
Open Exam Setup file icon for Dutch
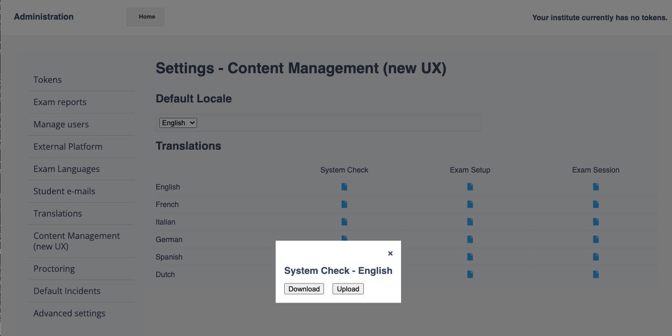click(470, 274)
